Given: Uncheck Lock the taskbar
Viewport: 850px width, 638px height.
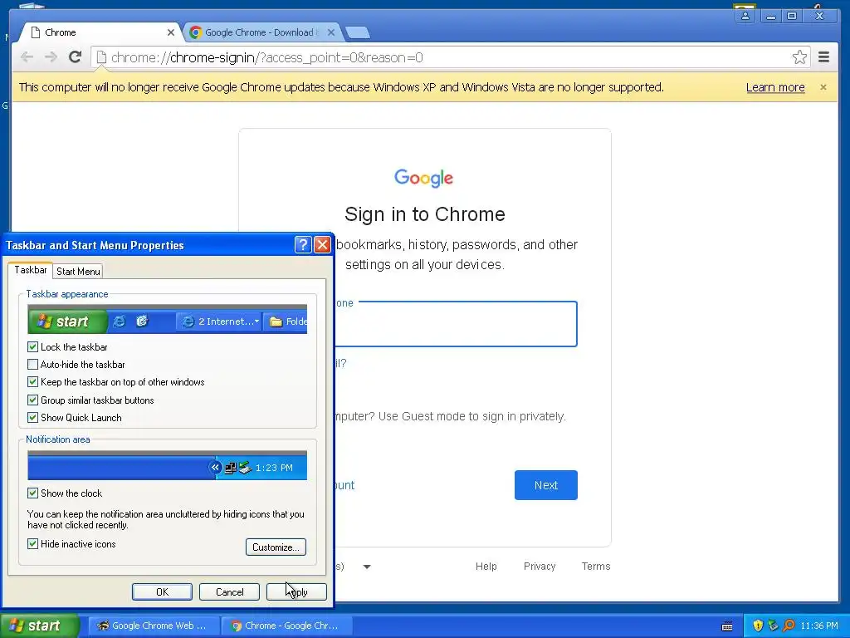Looking at the screenshot, I should tap(32, 346).
